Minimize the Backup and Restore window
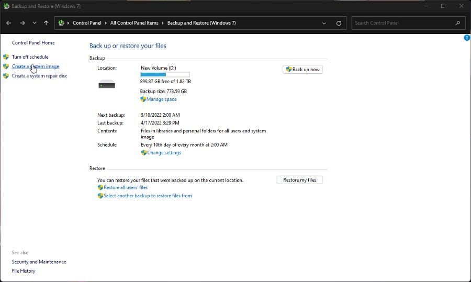Screen dimensions: 471x282 coord(425,6)
